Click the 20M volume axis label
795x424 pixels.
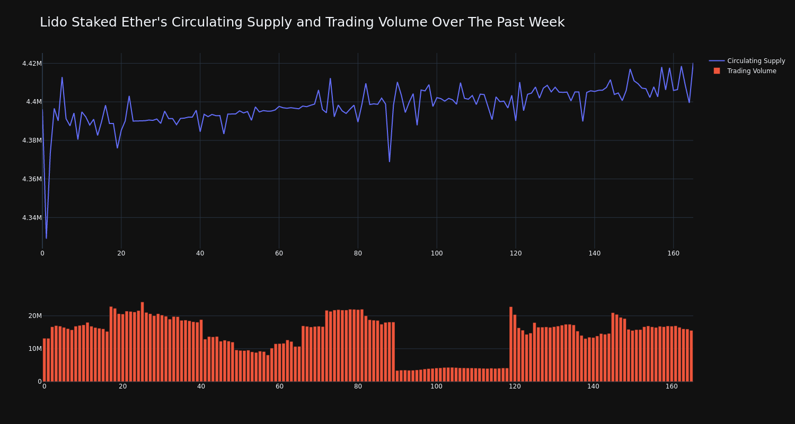click(35, 316)
